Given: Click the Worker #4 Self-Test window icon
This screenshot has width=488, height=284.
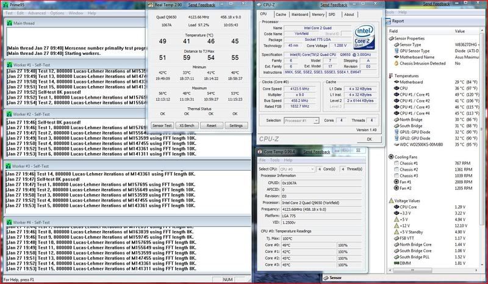Looking at the screenshot, I should (x=9, y=222).
